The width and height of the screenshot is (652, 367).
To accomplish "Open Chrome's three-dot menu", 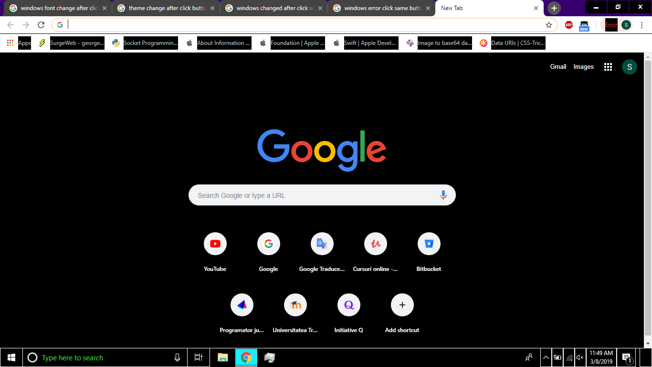I will pos(641,25).
